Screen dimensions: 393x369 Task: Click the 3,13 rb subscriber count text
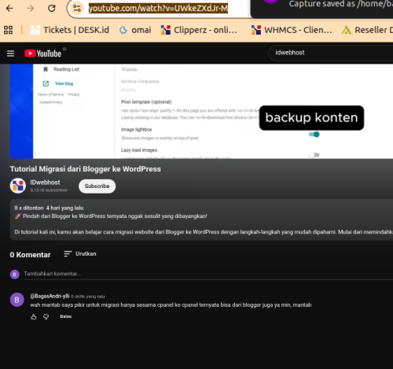click(x=49, y=190)
